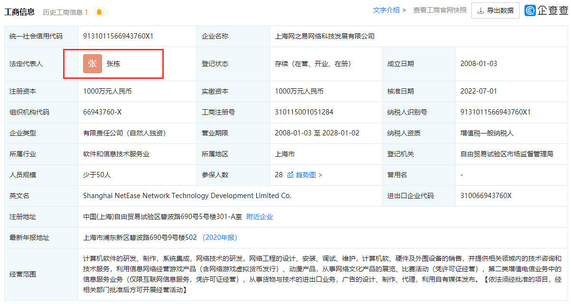Open the 2020年报 annual report link
This screenshot has width=571, height=304.
221,237
